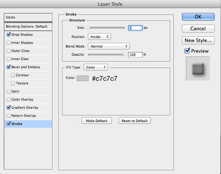Select the Color Overlay label
This screenshot has height=174, width=221.
click(x=22, y=100)
